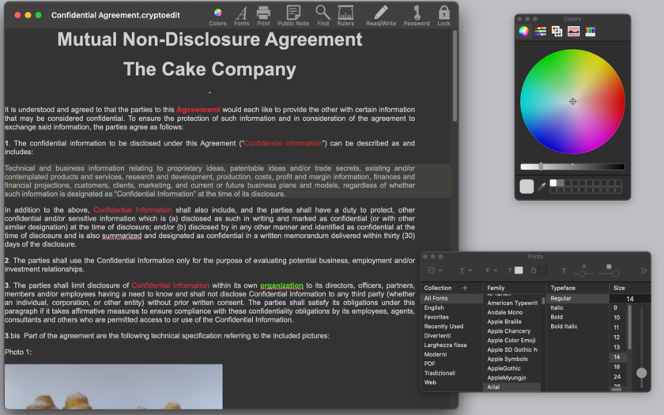664x415 pixels.
Task: Select the white saved color swatch
Action: (x=553, y=183)
